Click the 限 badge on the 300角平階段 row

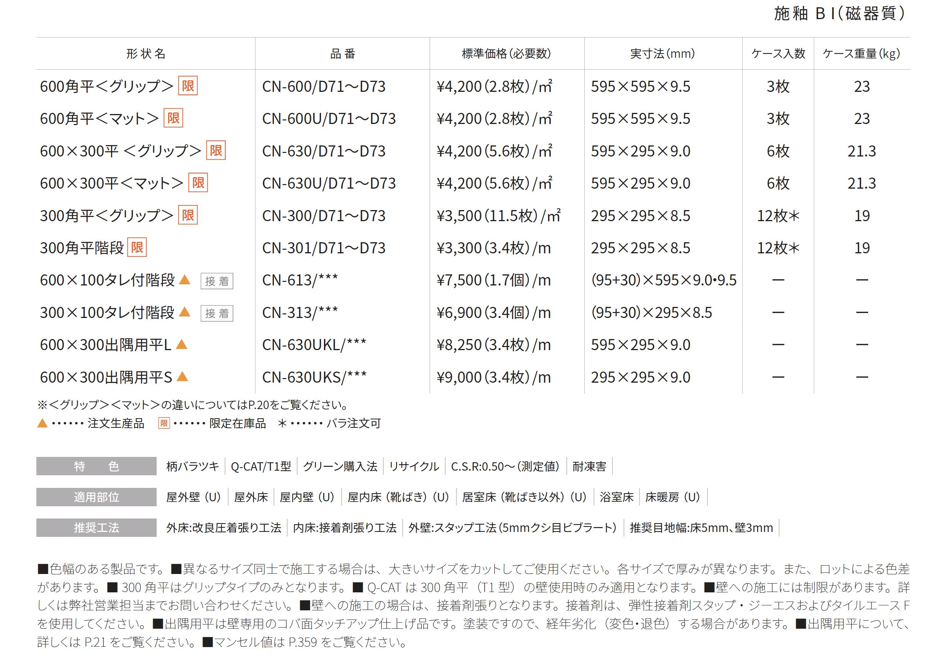[137, 248]
